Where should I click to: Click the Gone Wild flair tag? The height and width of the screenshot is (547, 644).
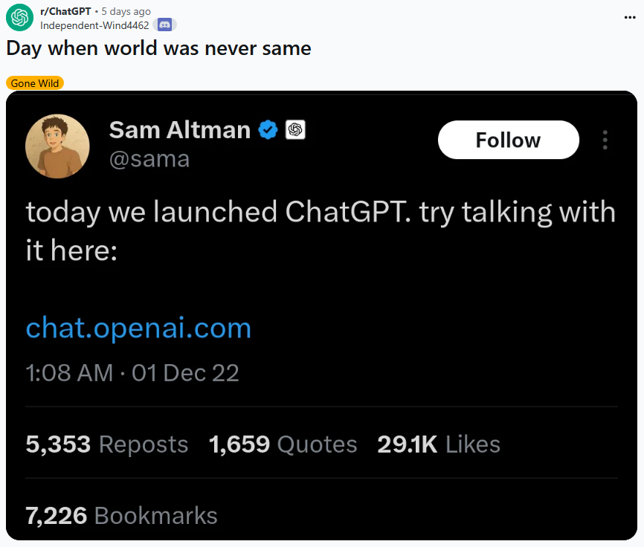tap(35, 83)
